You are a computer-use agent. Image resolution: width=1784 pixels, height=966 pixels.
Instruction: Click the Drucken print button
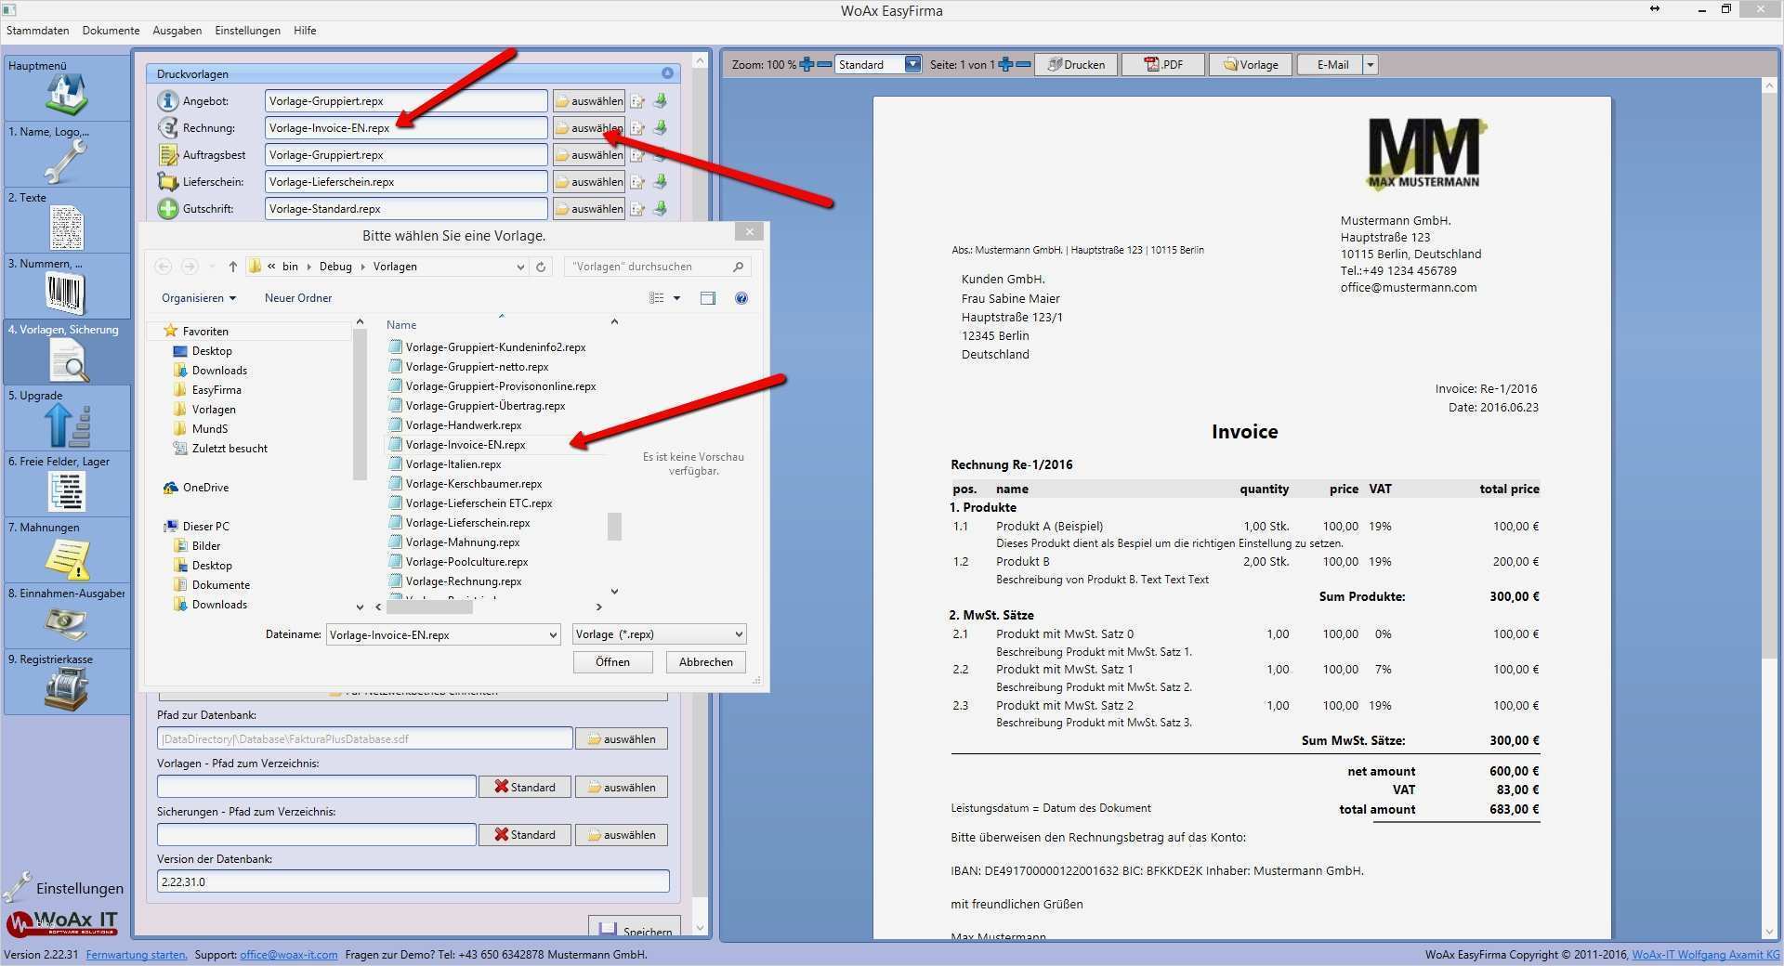point(1075,64)
